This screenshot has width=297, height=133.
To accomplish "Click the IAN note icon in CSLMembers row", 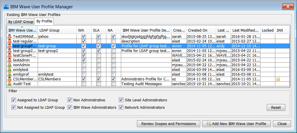I will (x=278, y=79).
